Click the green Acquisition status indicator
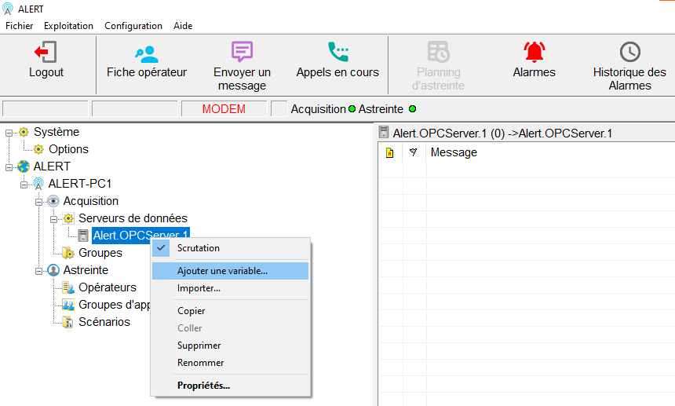 352,109
